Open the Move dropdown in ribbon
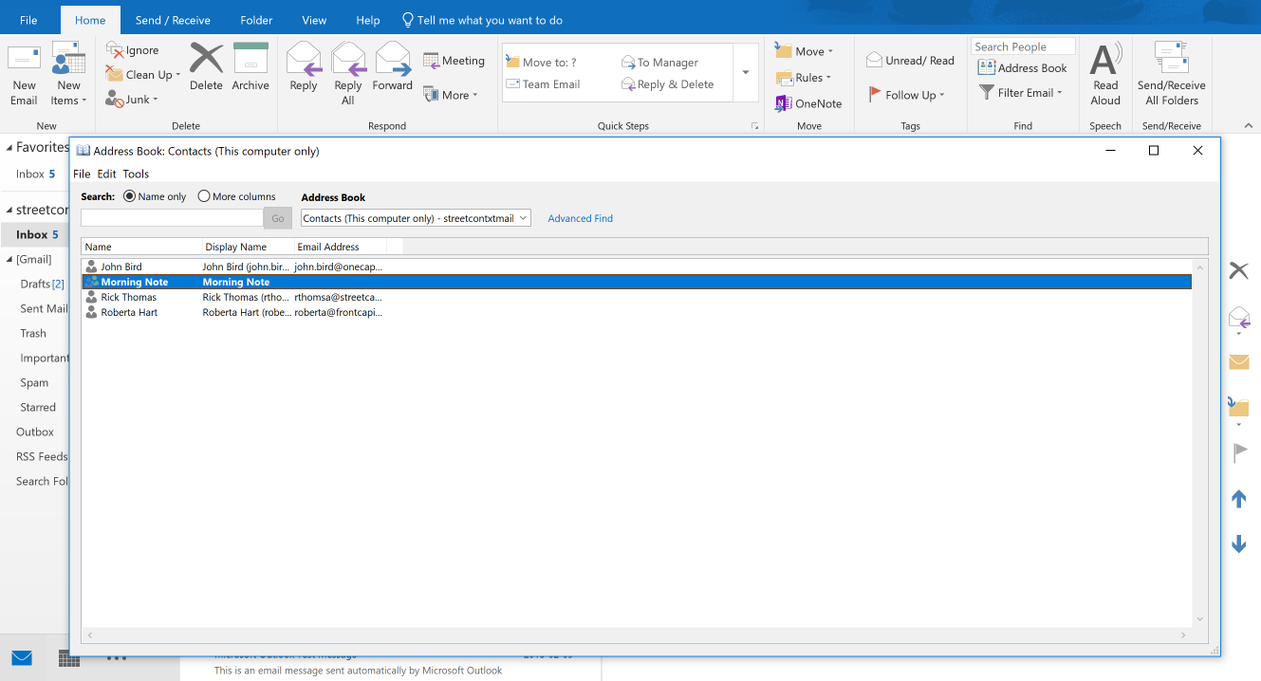The image size is (1261, 681). pos(804,51)
